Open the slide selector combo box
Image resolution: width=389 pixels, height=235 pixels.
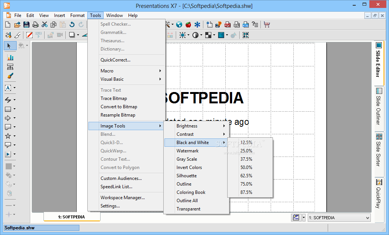[339, 218]
